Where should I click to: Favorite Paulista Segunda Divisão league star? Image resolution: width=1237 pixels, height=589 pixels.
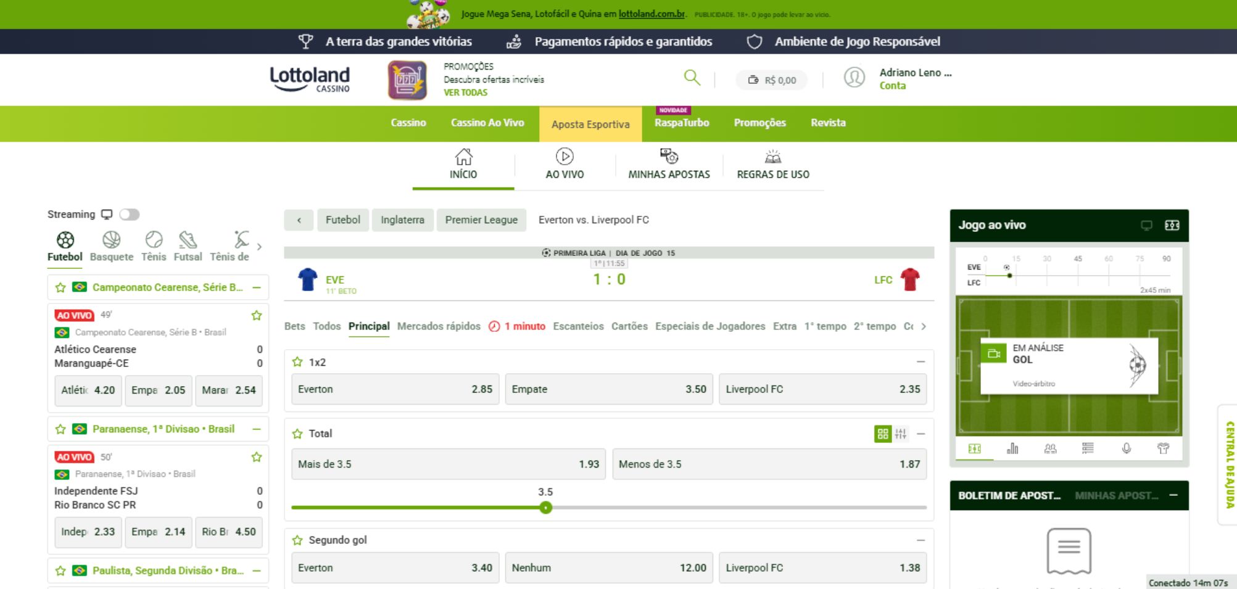point(60,571)
